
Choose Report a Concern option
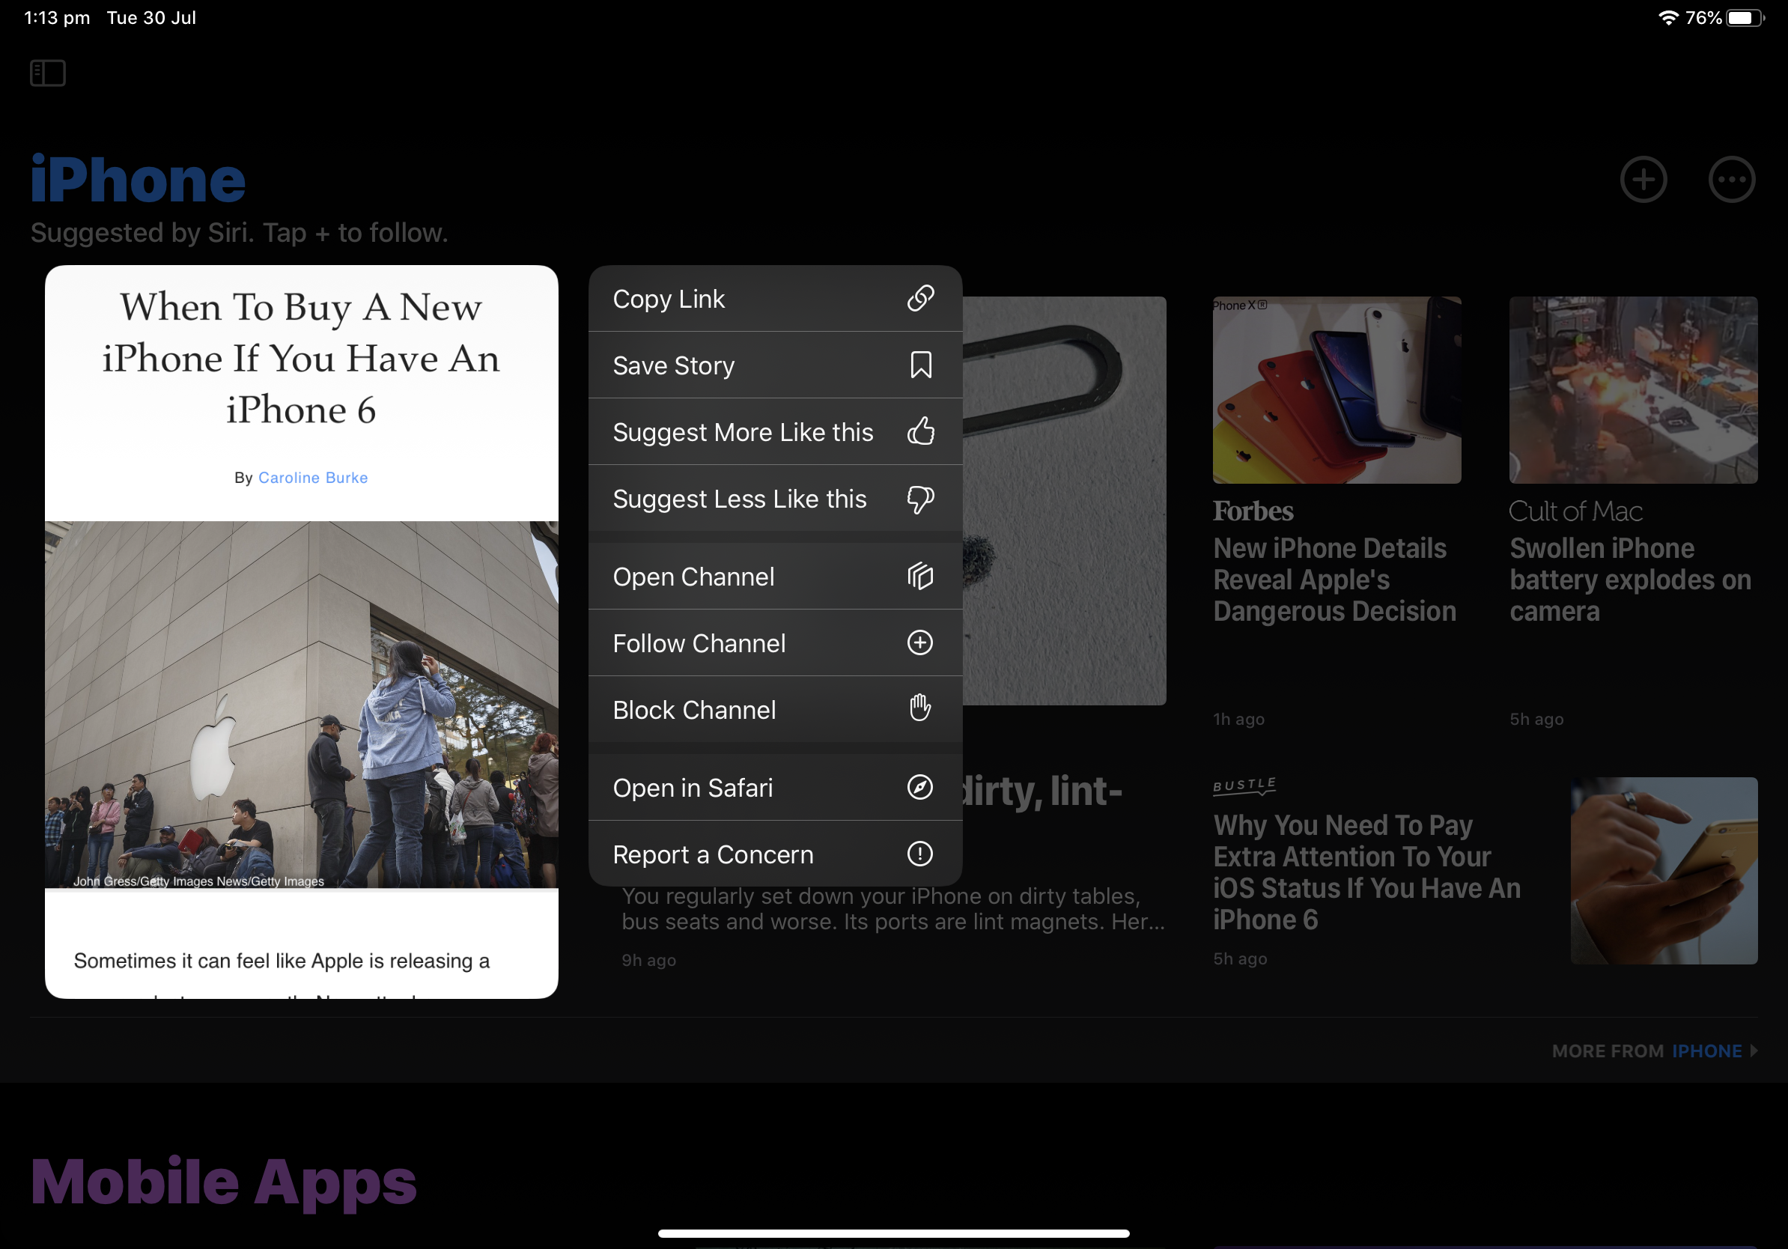(x=775, y=854)
